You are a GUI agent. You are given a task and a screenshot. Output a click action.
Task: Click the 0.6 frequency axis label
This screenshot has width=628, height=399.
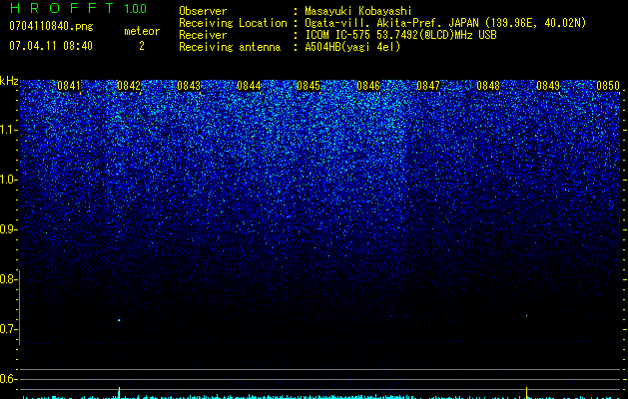click(8, 379)
